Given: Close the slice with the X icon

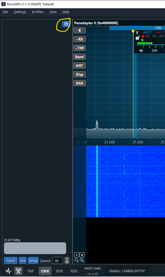Looking at the screenshot, I should [137, 33].
